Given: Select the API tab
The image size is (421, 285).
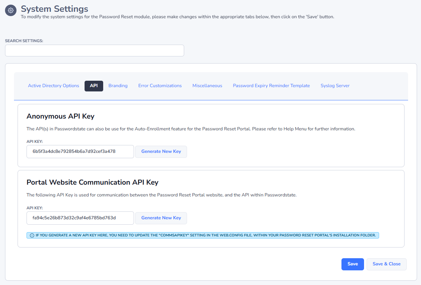Looking at the screenshot, I should tap(94, 86).
